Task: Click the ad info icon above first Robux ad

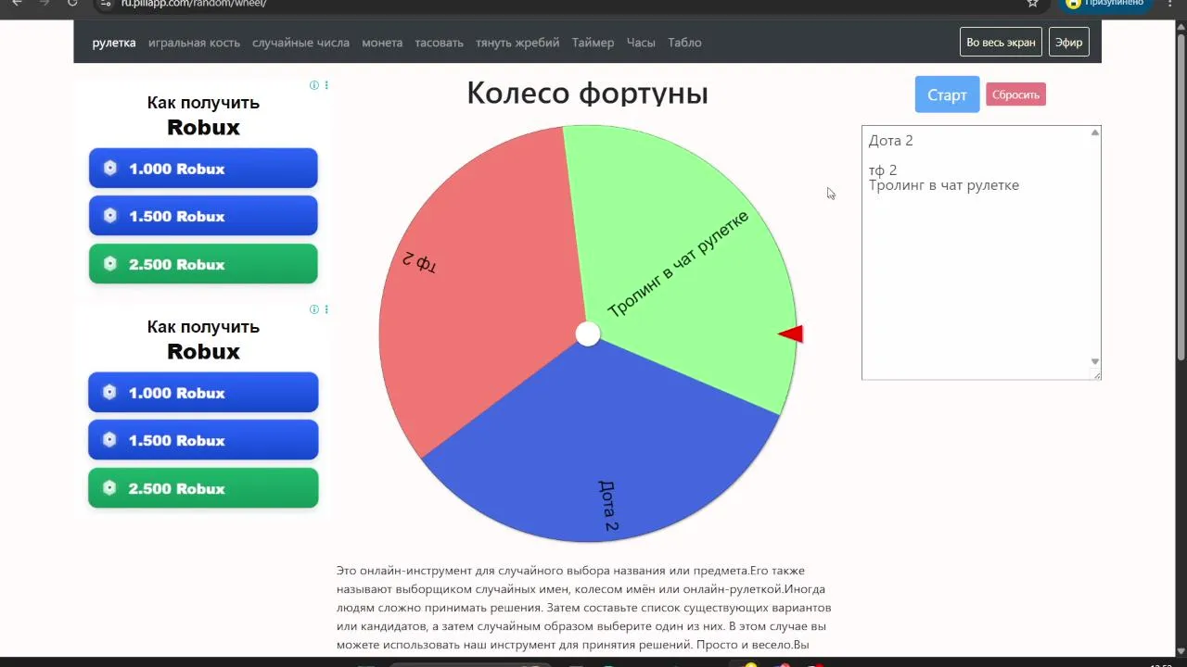Action: coord(314,85)
